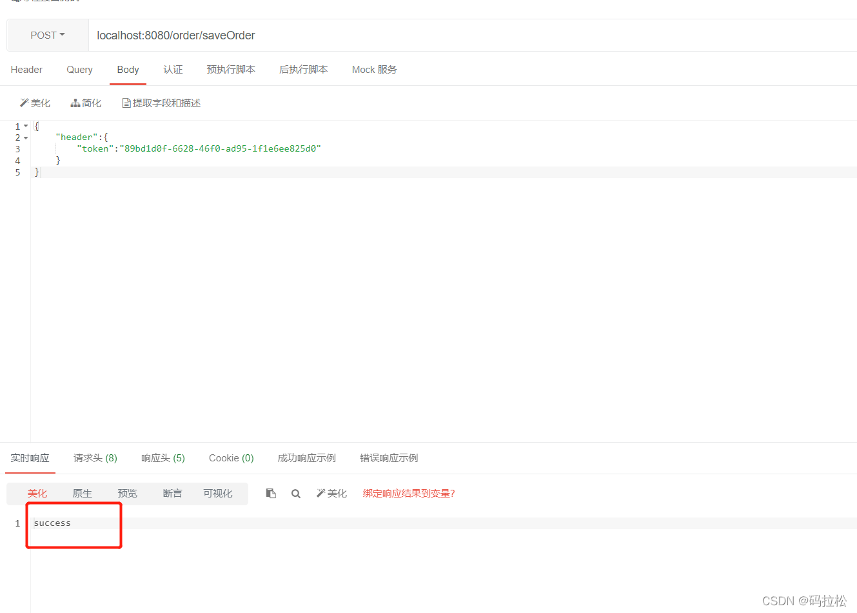Open the 预执行脚本 tab
Image resolution: width=857 pixels, height=613 pixels.
tap(231, 70)
